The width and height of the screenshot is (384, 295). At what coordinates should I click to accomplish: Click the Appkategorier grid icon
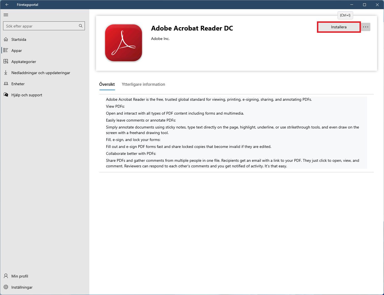(x=6, y=62)
